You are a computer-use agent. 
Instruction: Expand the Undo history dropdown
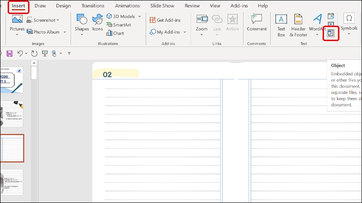click(26, 53)
